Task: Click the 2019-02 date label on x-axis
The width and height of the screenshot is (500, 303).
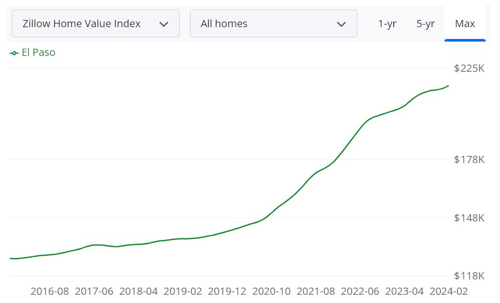Action: point(183,291)
